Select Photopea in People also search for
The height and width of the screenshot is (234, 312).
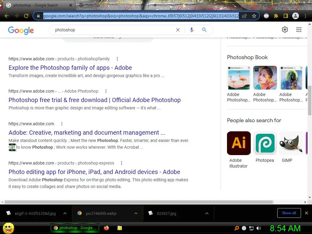(265, 147)
